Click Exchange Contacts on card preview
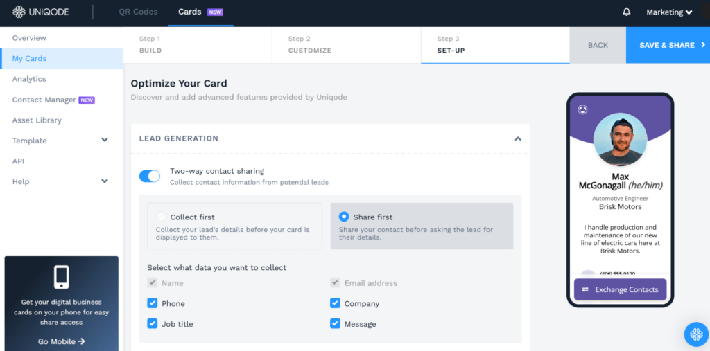The width and height of the screenshot is (710, 351). 620,289
